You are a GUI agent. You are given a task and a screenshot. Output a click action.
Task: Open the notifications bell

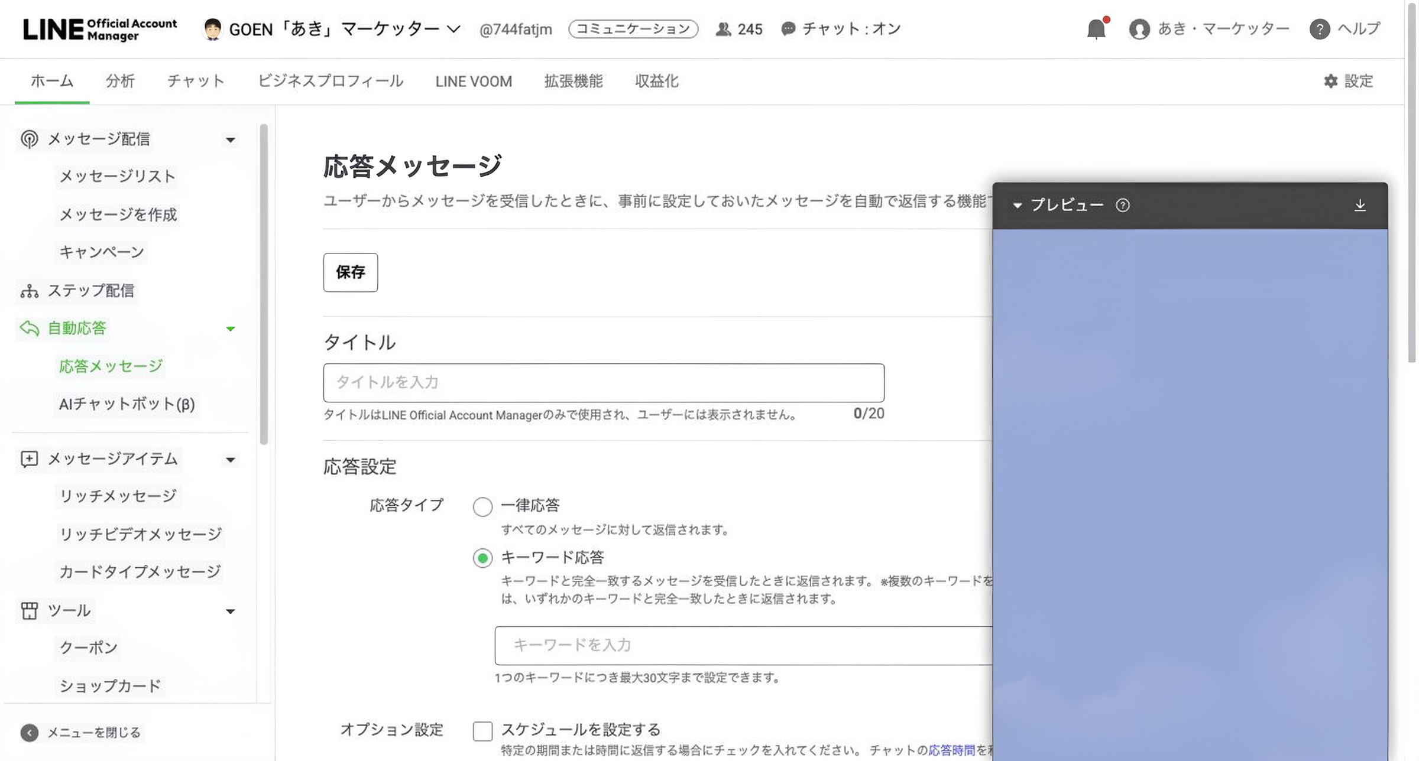point(1096,29)
